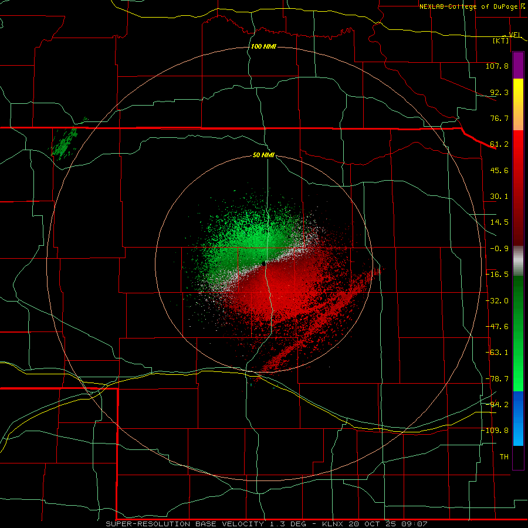
Task: Click the -94.2 scale value
Action: click(x=497, y=404)
